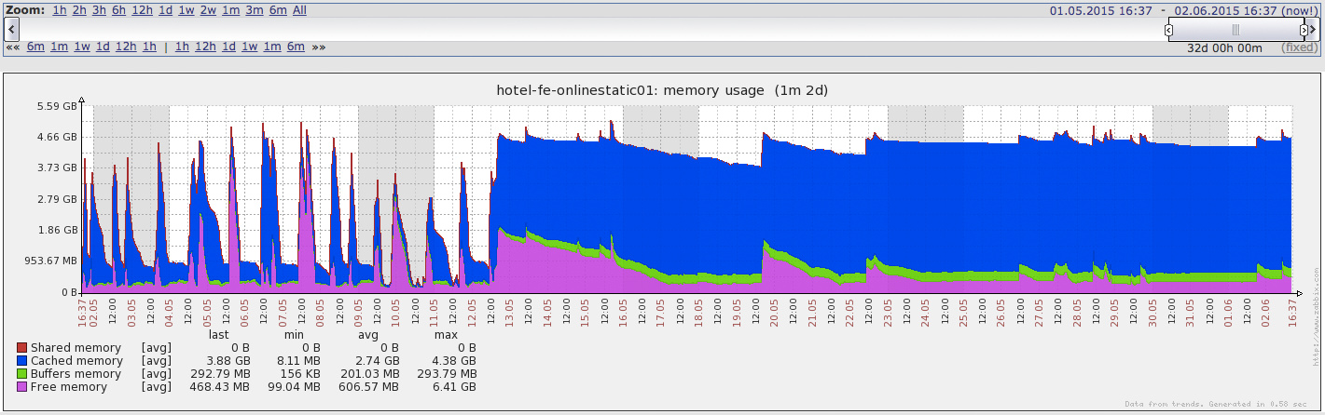Set Zoom period to 6m

point(278,10)
